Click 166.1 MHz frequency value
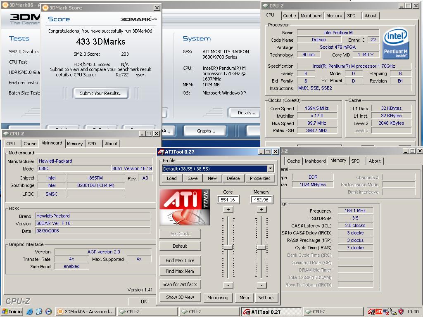 [355, 211]
